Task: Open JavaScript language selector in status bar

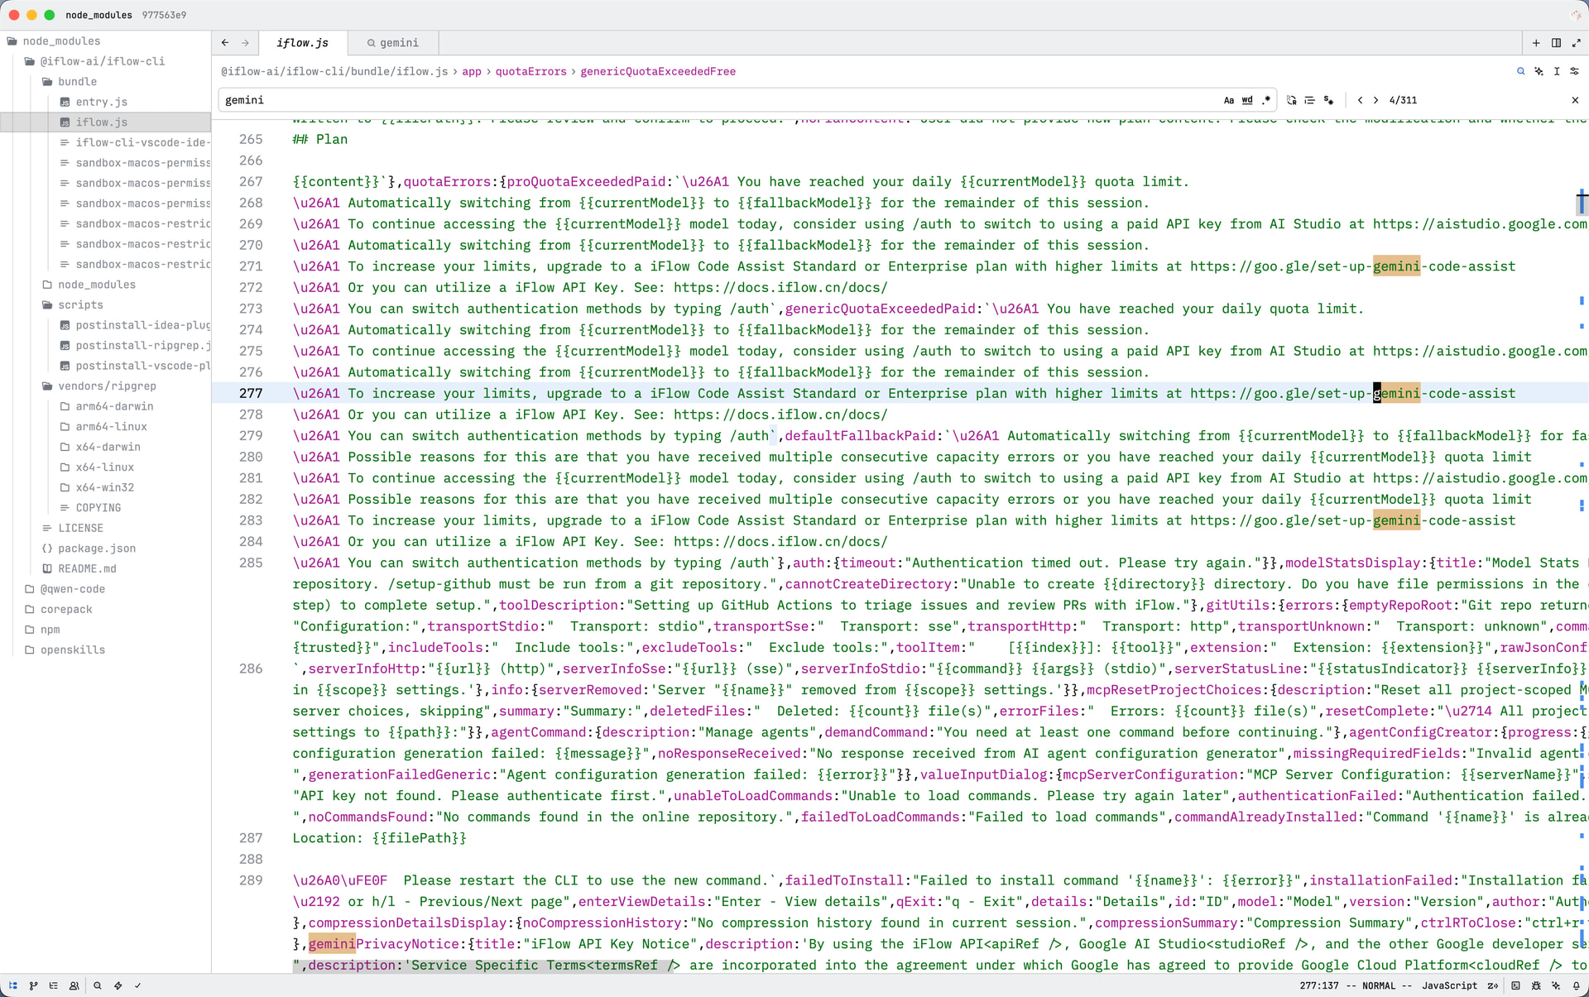Action: [x=1449, y=985]
